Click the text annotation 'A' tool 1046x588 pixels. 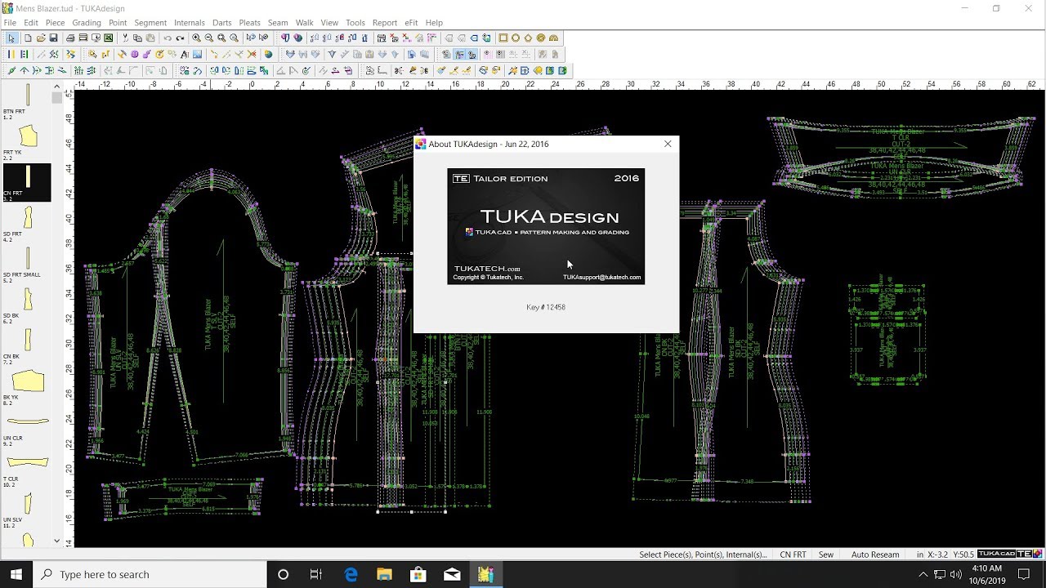click(185, 54)
